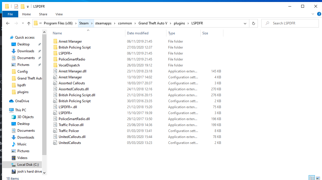Open the File menu
322x180 pixels.
coord(10,14)
